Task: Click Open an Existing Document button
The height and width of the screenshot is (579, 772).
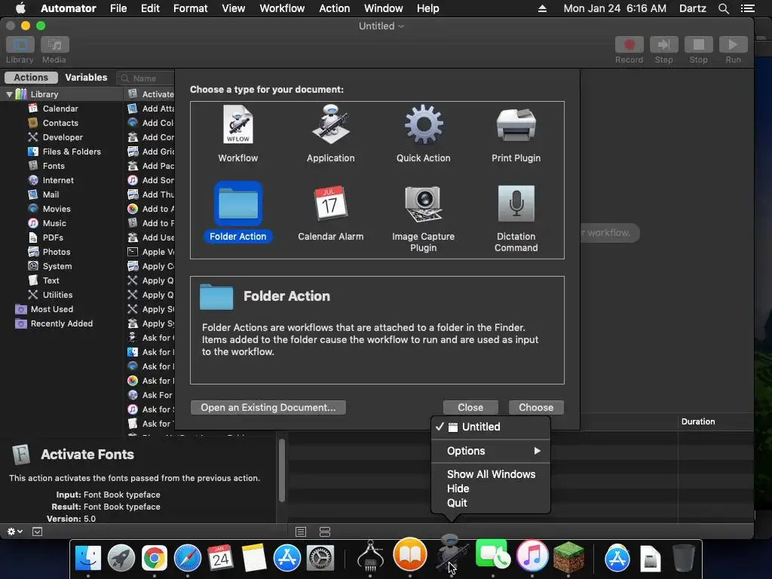Action: 268,408
